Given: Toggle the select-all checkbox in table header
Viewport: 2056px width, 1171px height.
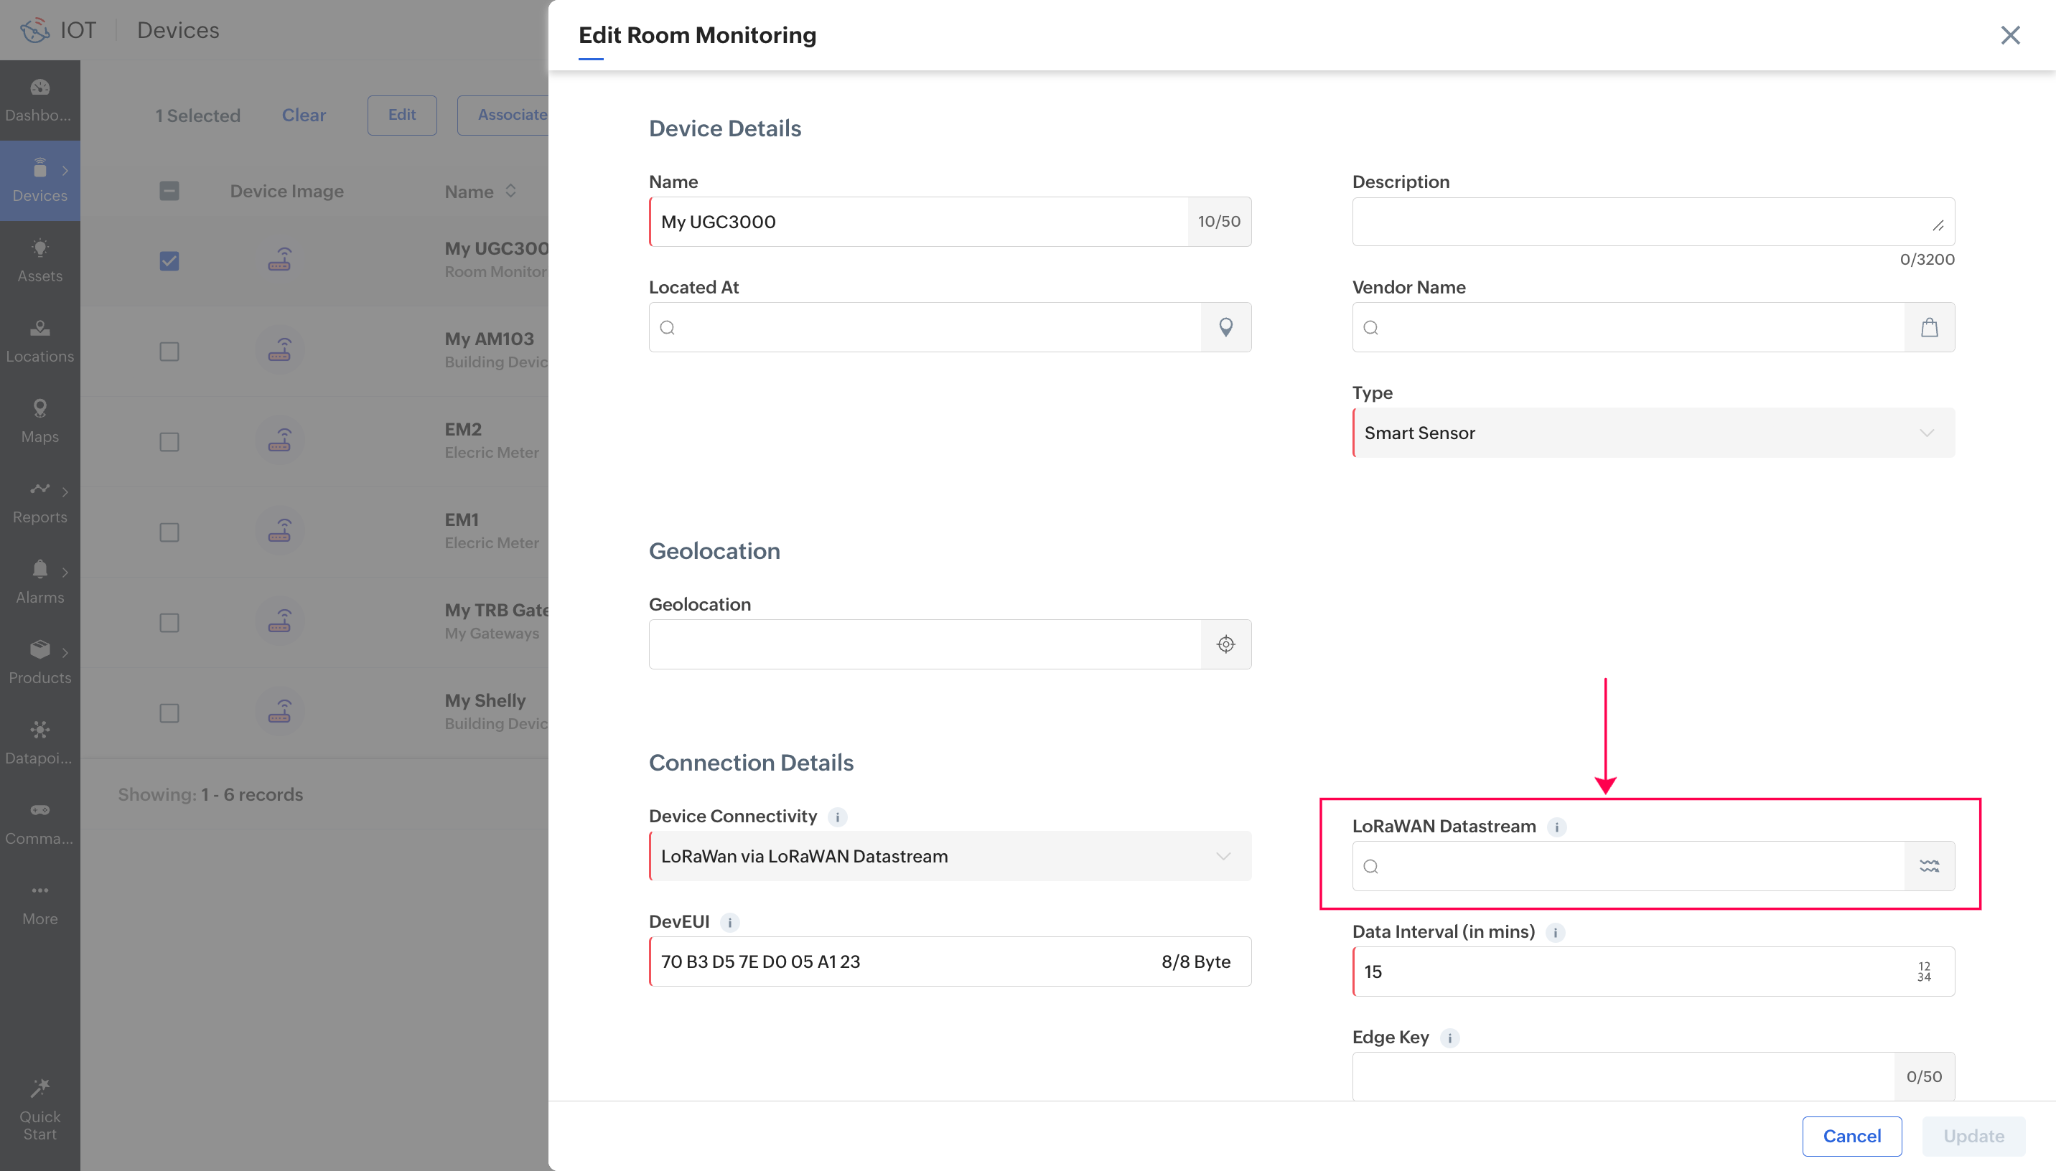Looking at the screenshot, I should click(169, 192).
